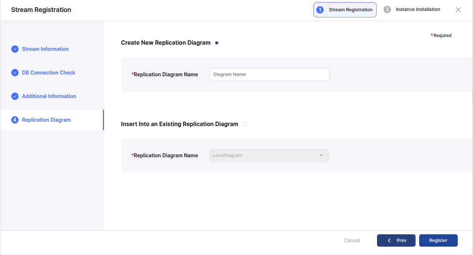Click the Stream Information checkmark icon

pyautogui.click(x=15, y=49)
